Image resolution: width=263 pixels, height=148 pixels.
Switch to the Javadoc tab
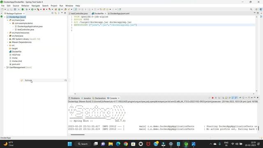tap(86, 98)
